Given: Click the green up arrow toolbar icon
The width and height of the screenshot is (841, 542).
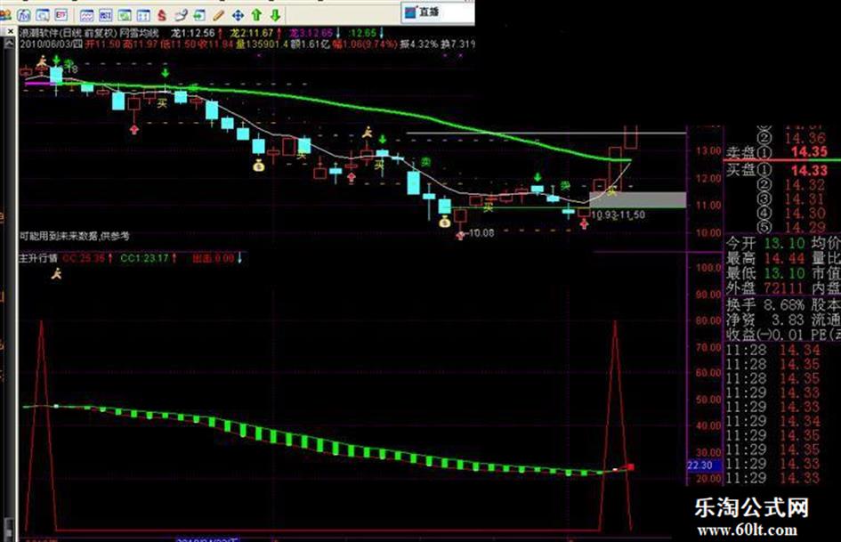Looking at the screenshot, I should click(x=256, y=15).
